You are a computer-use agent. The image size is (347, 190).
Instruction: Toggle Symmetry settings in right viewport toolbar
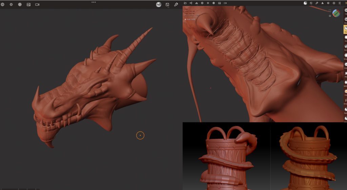pos(322,3)
